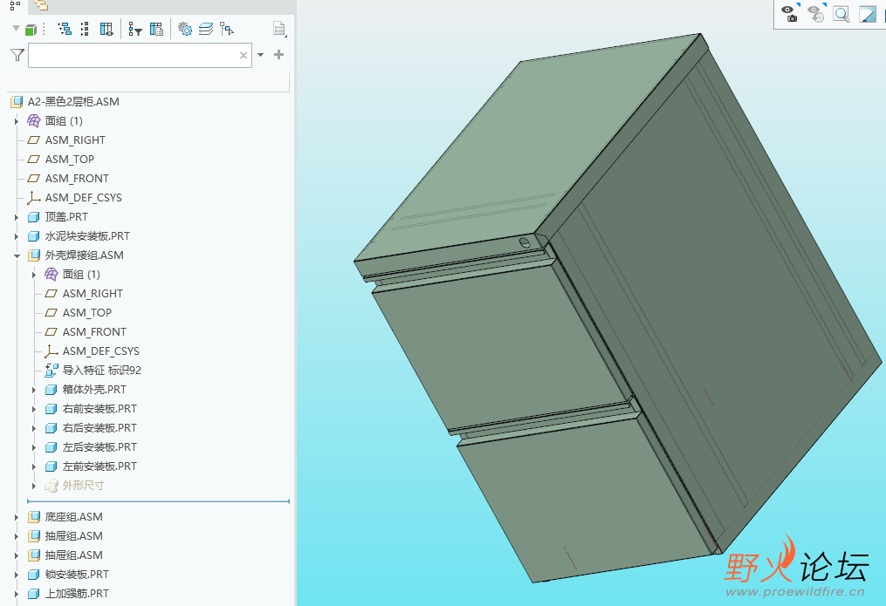Select 右后安装板.PRT part

click(100, 428)
